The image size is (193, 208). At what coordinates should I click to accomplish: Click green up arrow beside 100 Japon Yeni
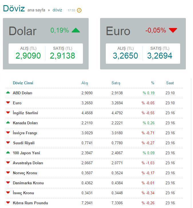pyautogui.click(x=8, y=153)
